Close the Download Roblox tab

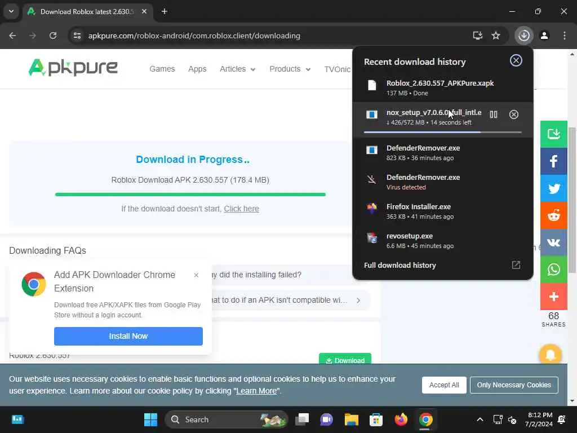(x=144, y=12)
